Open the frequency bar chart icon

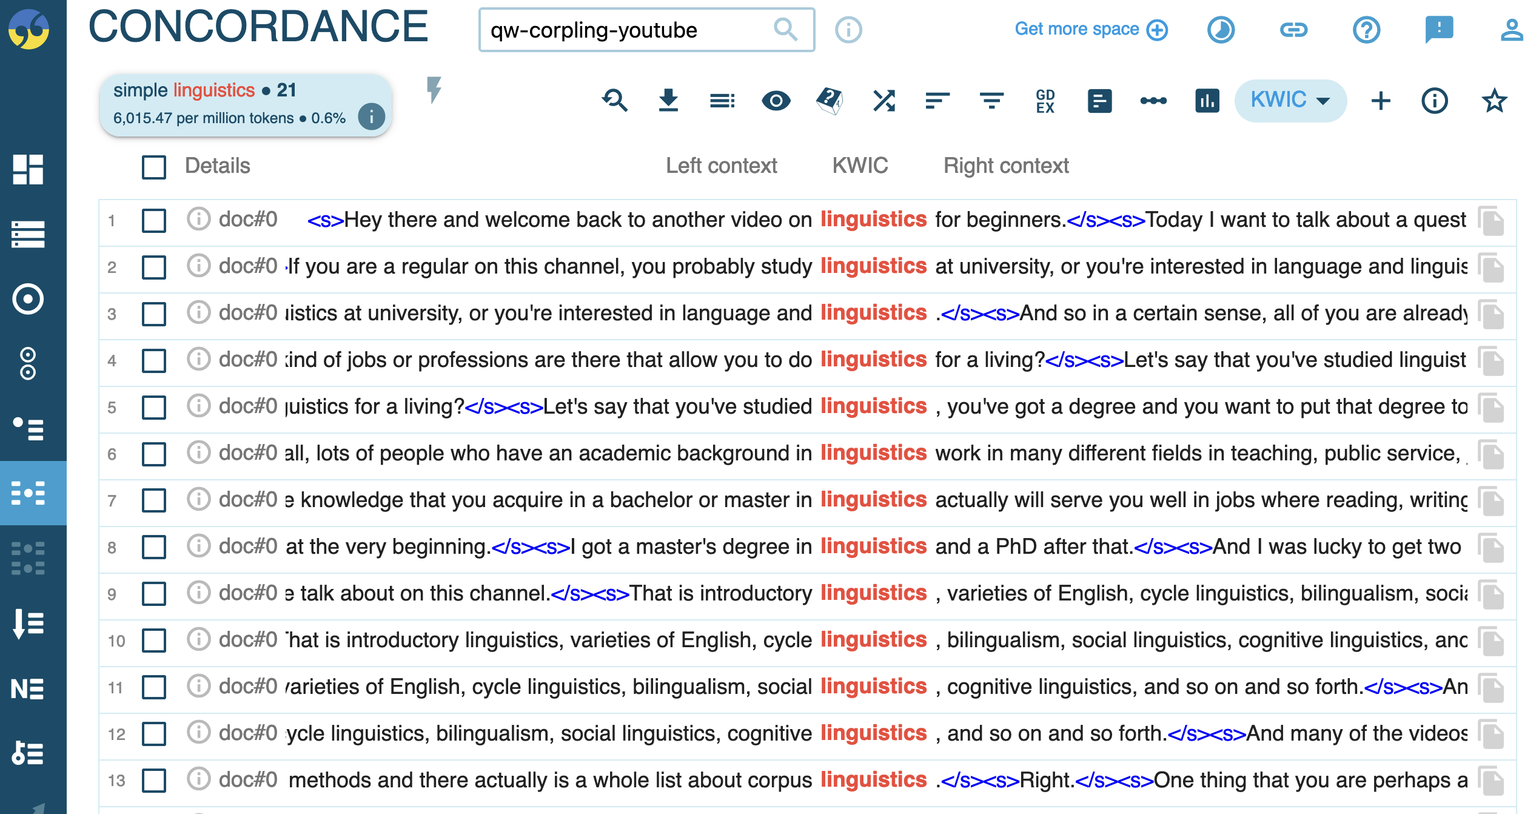tap(1207, 101)
